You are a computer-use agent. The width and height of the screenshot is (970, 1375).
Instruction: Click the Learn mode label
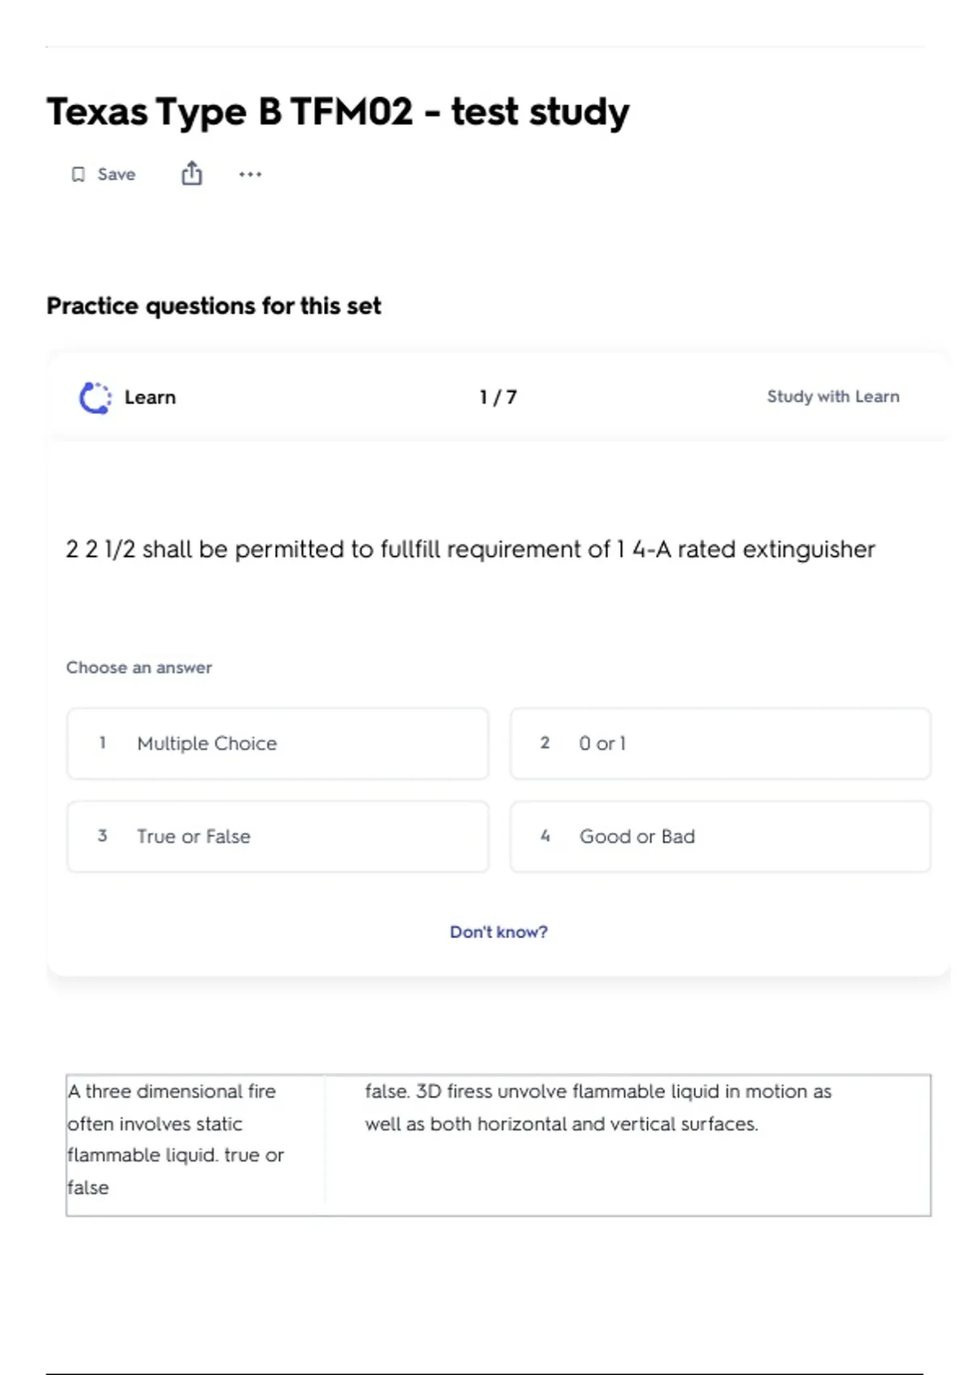[150, 397]
